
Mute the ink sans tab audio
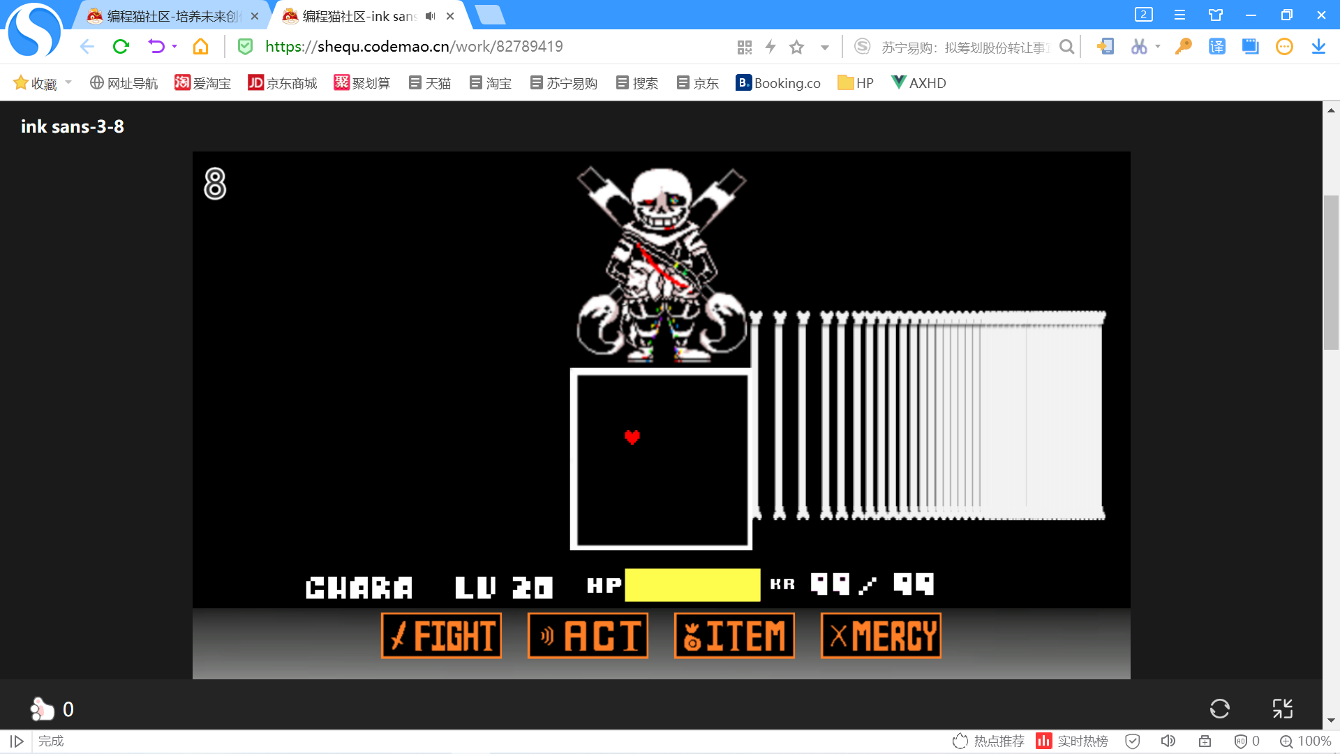(x=430, y=16)
